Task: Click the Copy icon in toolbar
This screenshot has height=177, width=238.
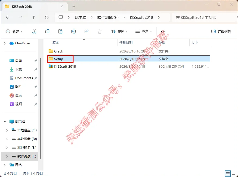Action: [x=47, y=31]
